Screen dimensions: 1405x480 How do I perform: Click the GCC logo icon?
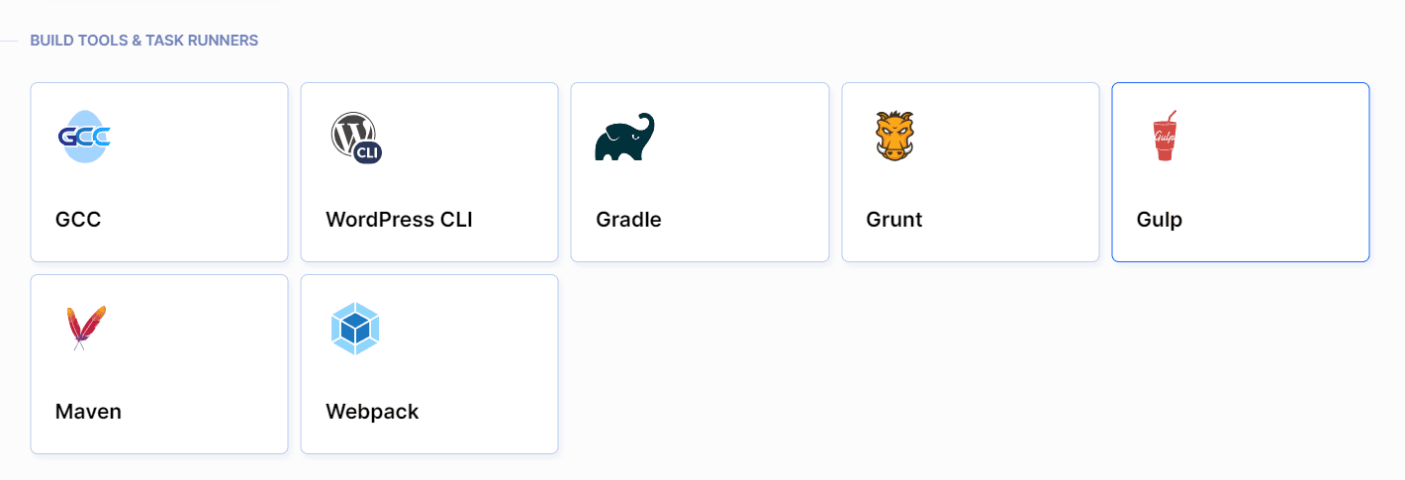85,137
